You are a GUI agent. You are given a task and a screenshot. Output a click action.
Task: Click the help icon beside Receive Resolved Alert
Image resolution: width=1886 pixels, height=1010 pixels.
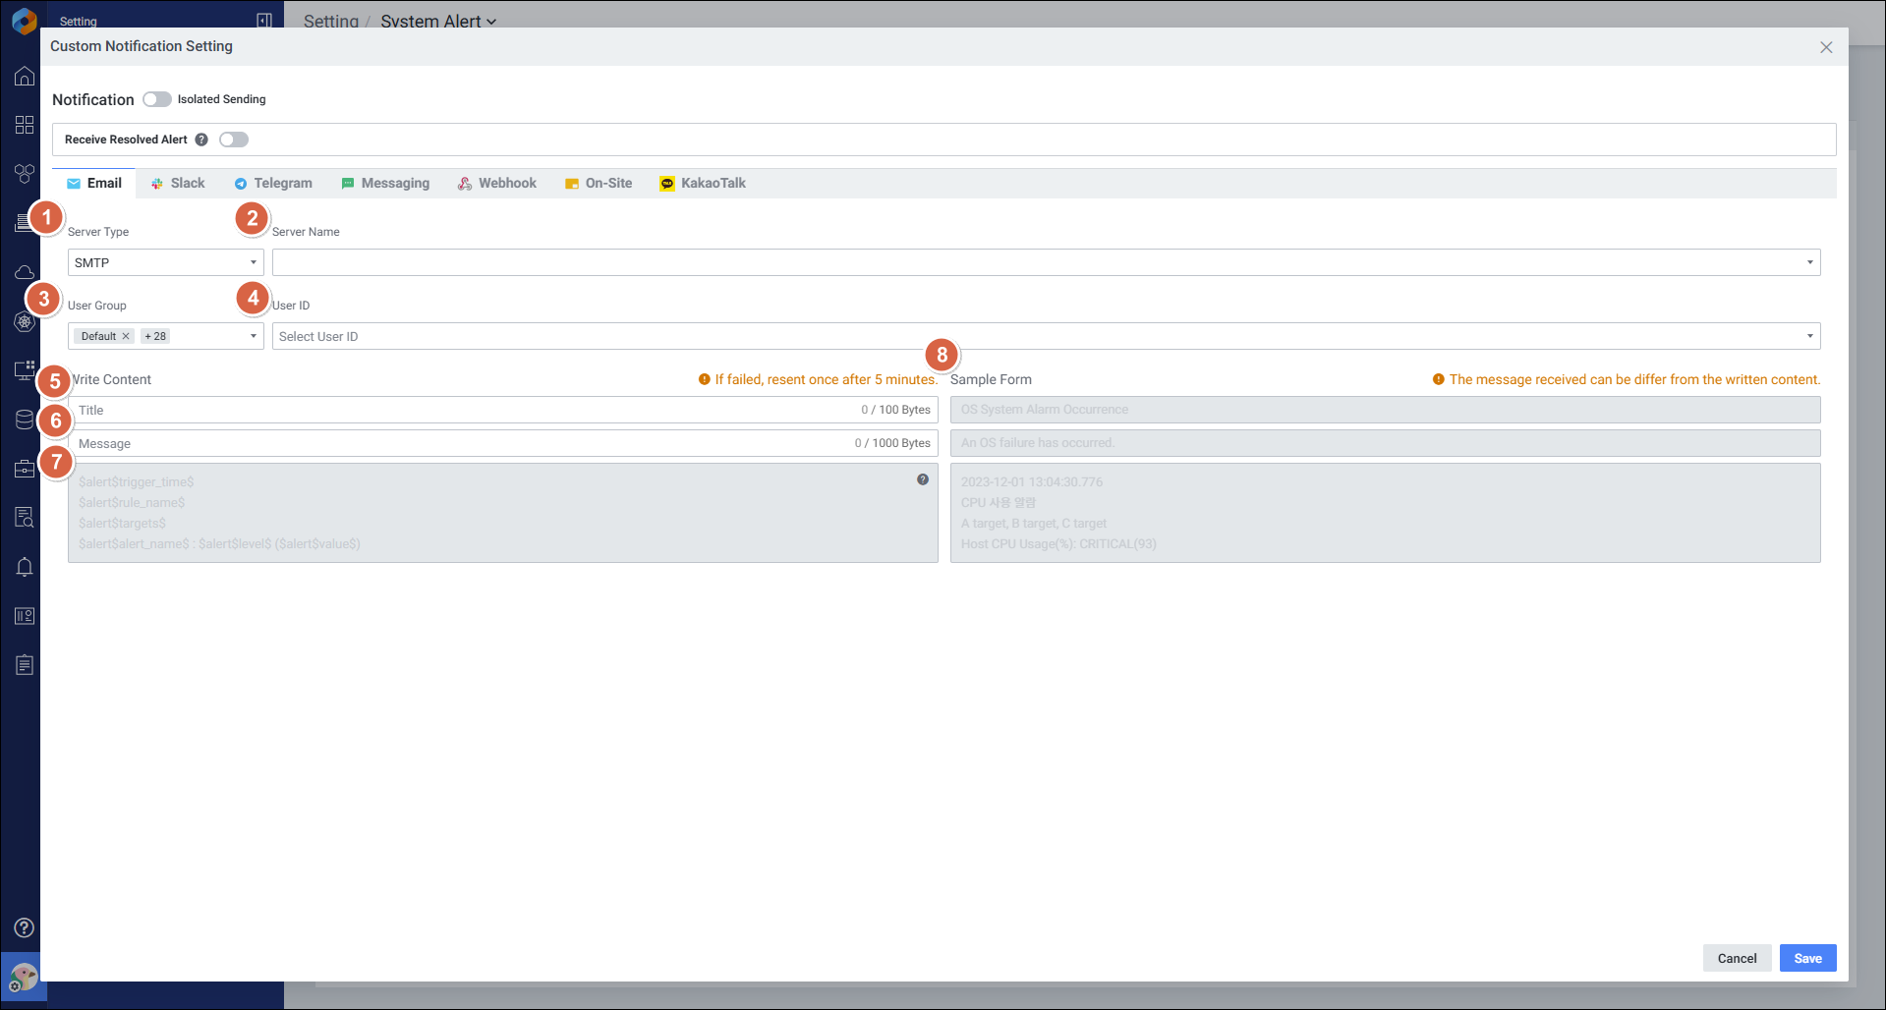pyautogui.click(x=201, y=140)
